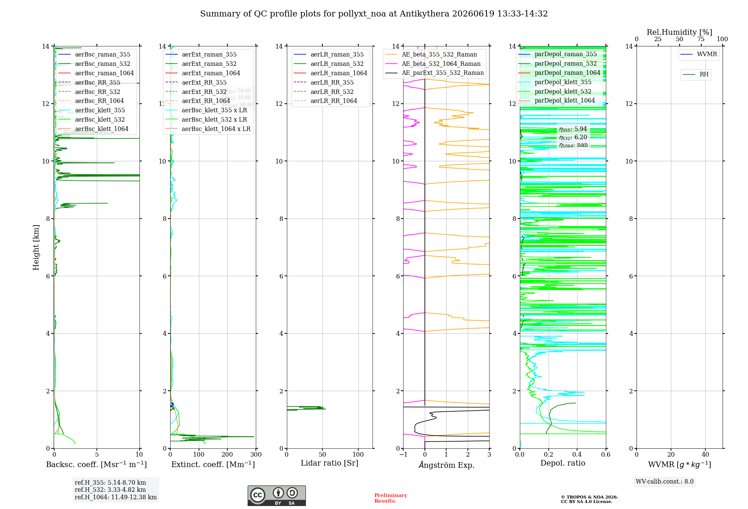748x509 pixels.
Task: Click the Creative Commons CC circle icon
Action: (x=258, y=495)
